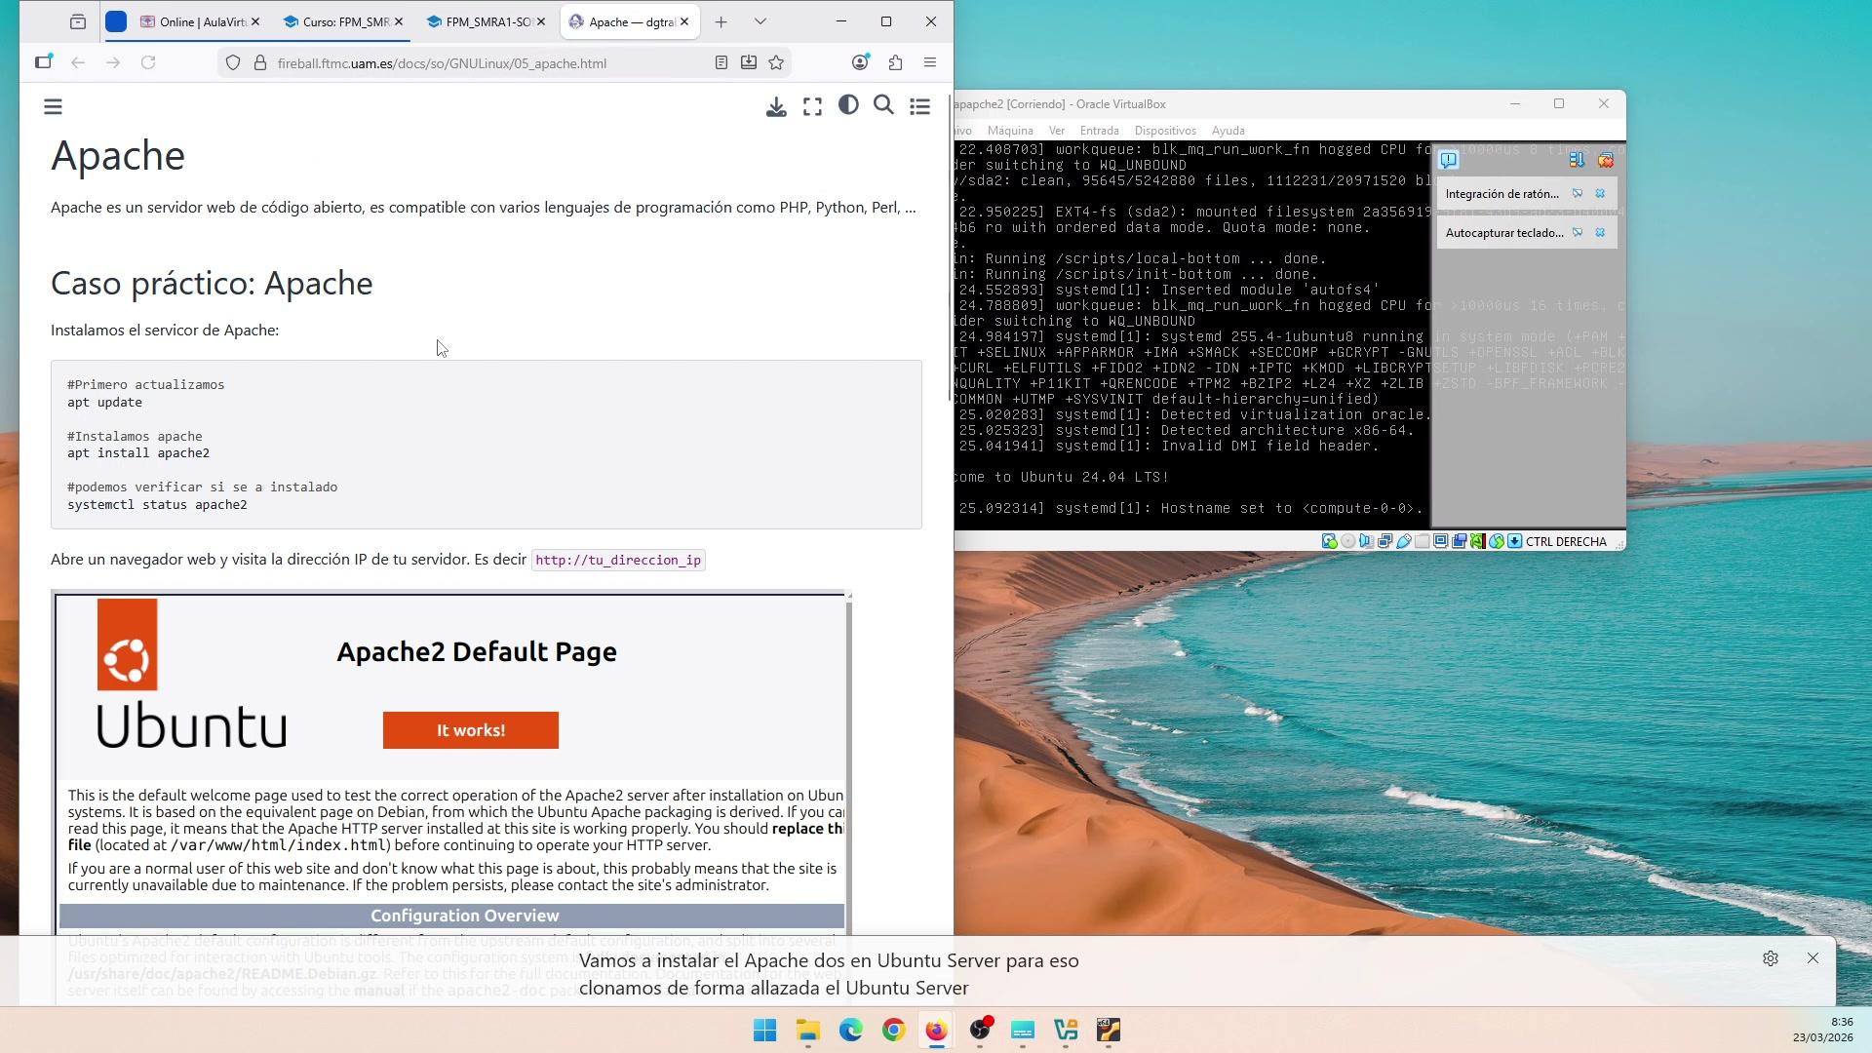Switch to the Curso: FPM_SMR tab
The width and height of the screenshot is (1872, 1053).
tap(337, 21)
